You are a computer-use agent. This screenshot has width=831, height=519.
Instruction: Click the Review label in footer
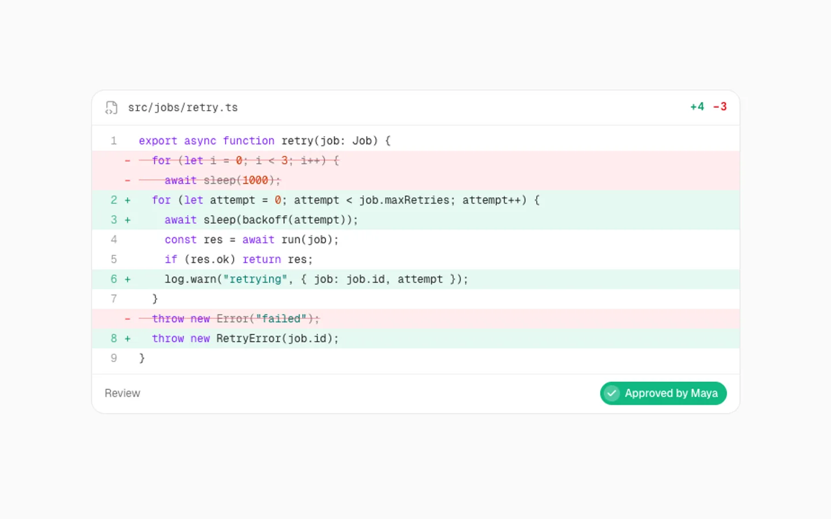[122, 393]
